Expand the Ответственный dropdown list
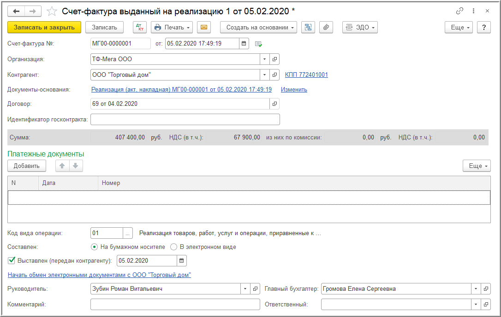Screen dimensions: 501x317 tap(476, 304)
